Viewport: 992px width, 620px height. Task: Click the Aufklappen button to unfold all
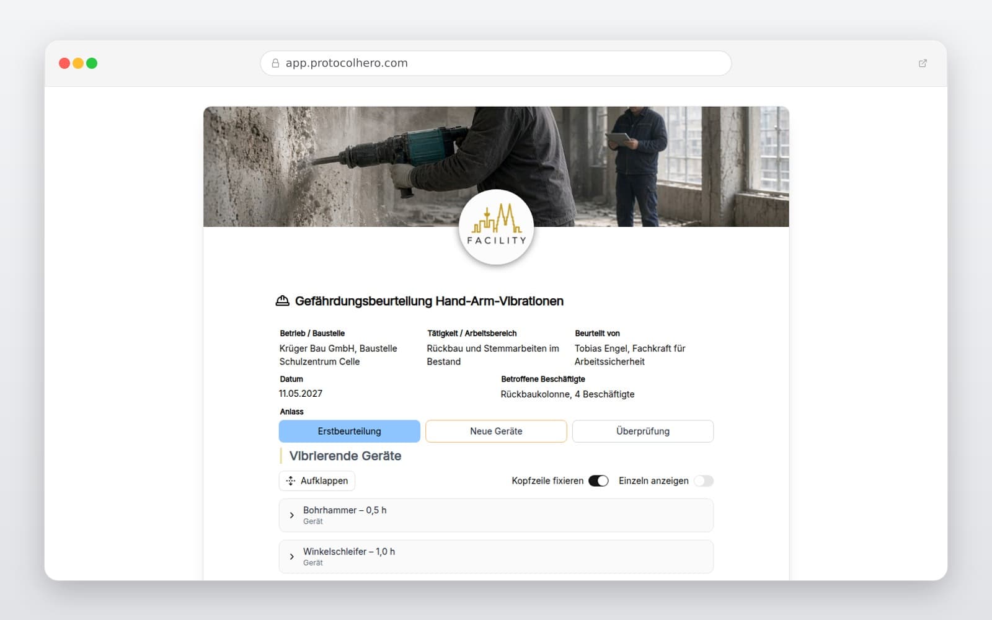317,480
